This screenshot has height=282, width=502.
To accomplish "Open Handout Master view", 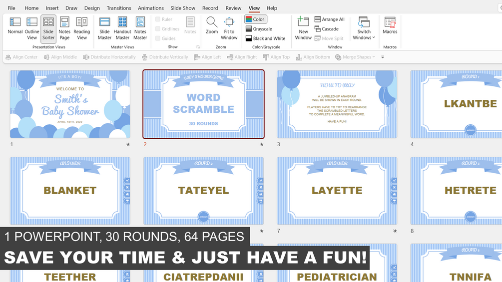I will tap(122, 28).
